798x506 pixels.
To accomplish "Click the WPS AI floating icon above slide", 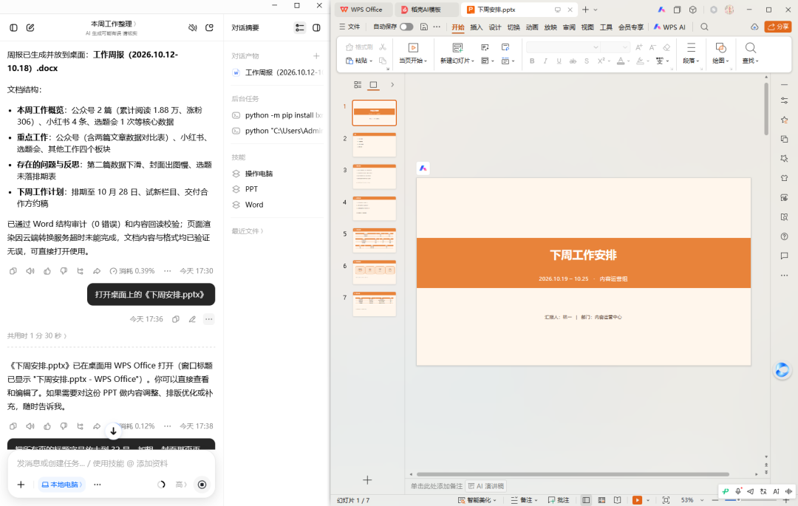I will (x=423, y=168).
